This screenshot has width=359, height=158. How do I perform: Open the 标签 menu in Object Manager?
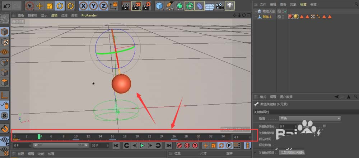[x=303, y=5]
